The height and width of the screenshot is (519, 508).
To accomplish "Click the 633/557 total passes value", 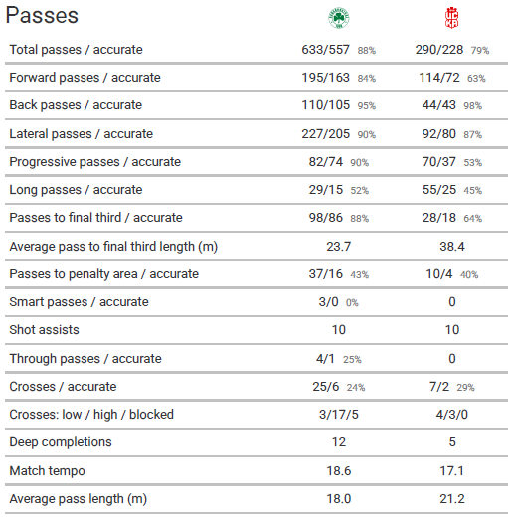I will click(x=325, y=50).
